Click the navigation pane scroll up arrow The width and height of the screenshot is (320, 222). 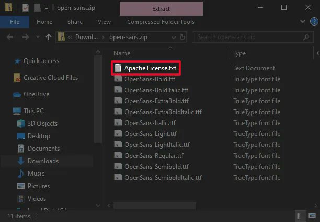pos(98,52)
